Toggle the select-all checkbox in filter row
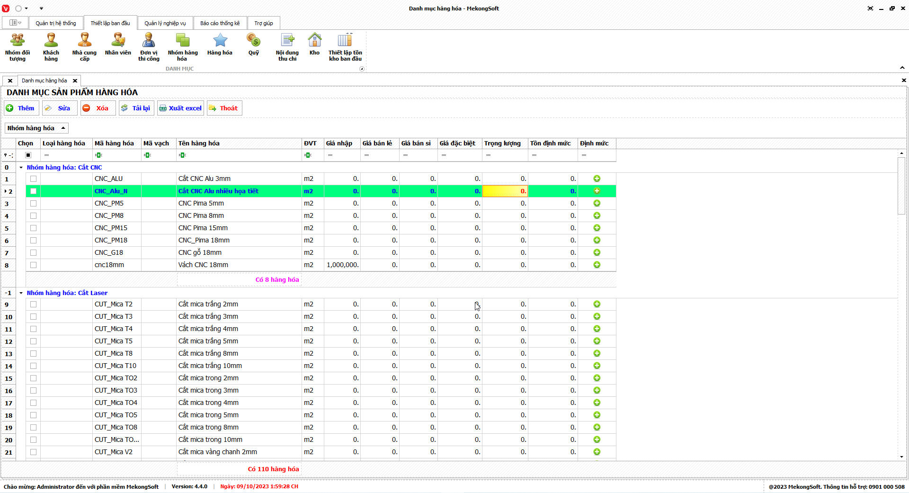The width and height of the screenshot is (909, 493). [x=28, y=155]
